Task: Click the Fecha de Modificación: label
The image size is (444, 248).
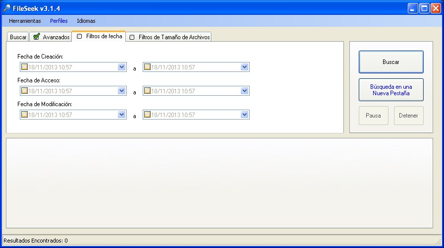Action: click(45, 104)
